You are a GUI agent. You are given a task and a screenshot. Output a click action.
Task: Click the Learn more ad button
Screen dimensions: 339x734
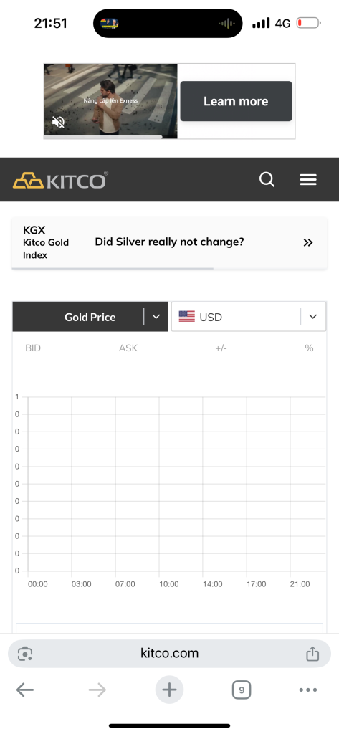point(236,101)
